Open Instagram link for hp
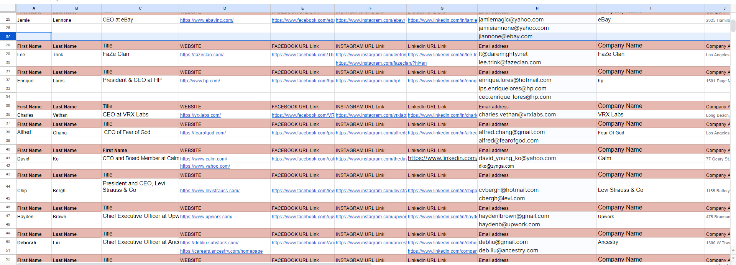The image size is (736, 265). click(x=368, y=81)
